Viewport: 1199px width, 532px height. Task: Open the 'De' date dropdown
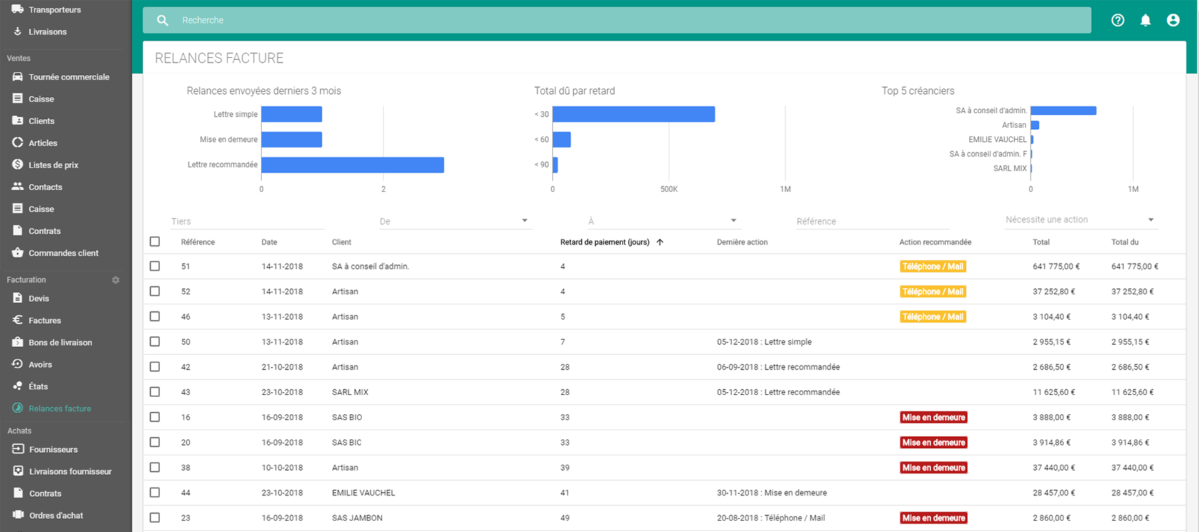tap(455, 221)
